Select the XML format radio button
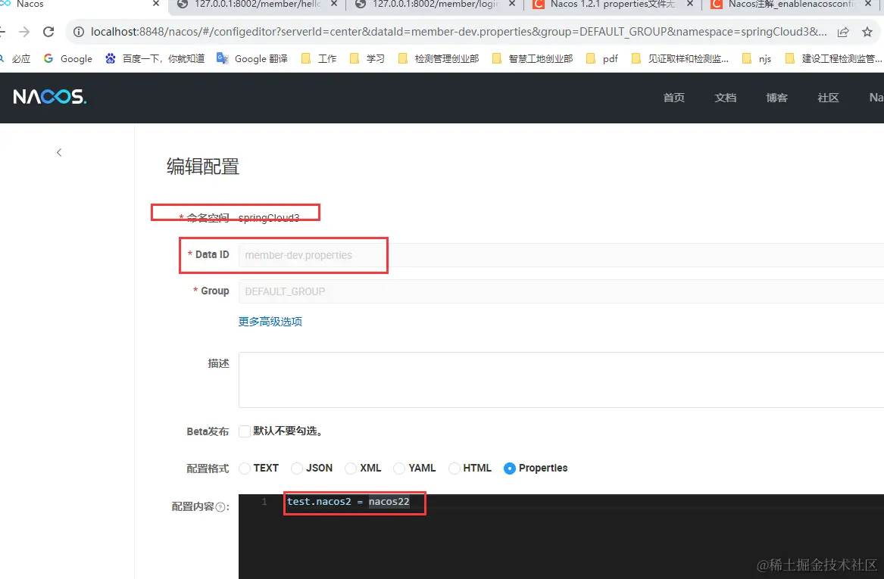884x579 pixels. pyautogui.click(x=351, y=468)
